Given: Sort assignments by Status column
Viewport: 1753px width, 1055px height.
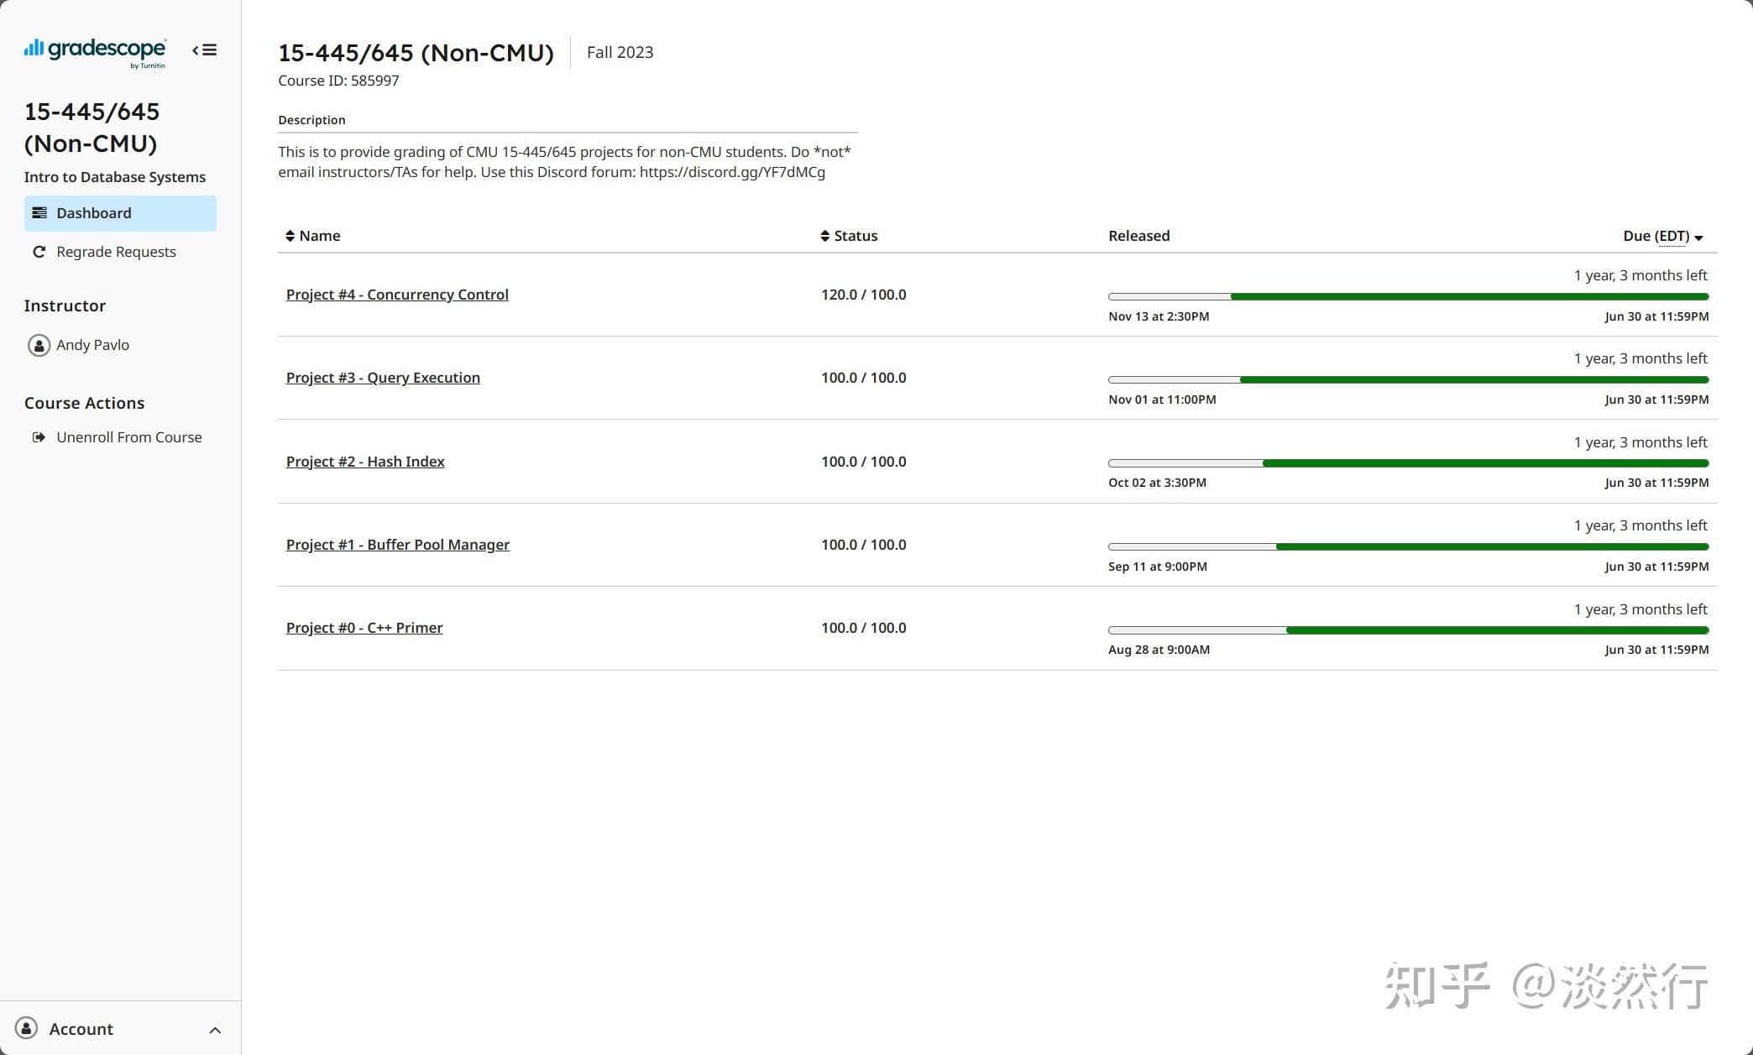Looking at the screenshot, I should (849, 236).
